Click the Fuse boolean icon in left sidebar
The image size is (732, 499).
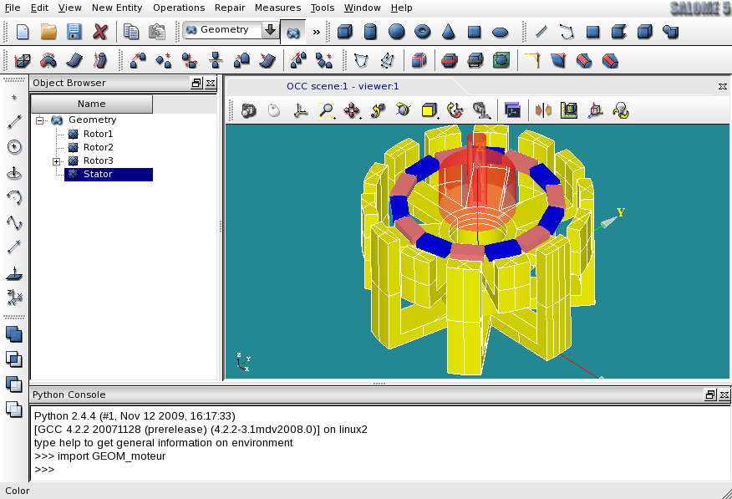coord(13,334)
